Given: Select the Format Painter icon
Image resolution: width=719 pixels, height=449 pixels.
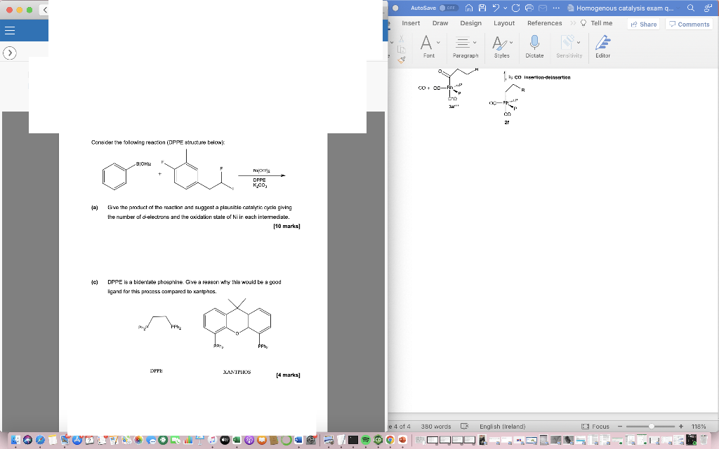Looking at the screenshot, I should tap(402, 60).
